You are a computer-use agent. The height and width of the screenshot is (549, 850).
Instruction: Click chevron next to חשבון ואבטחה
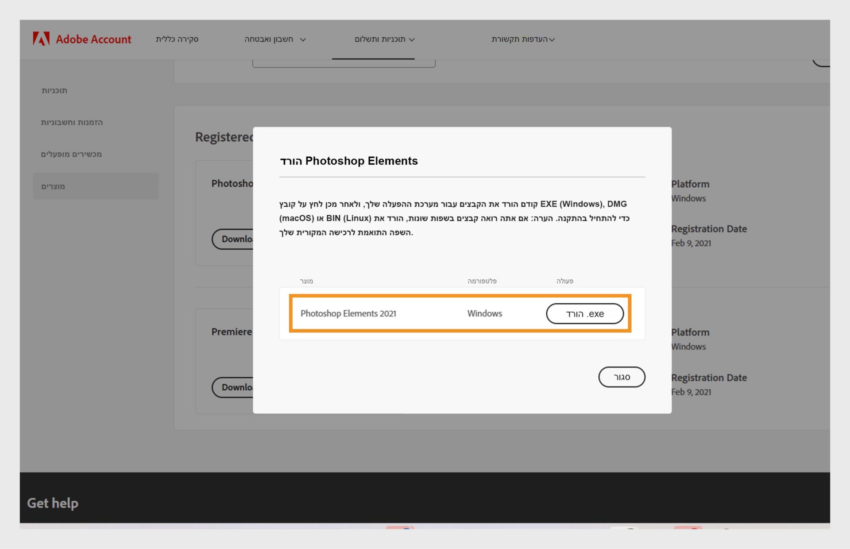click(x=303, y=39)
